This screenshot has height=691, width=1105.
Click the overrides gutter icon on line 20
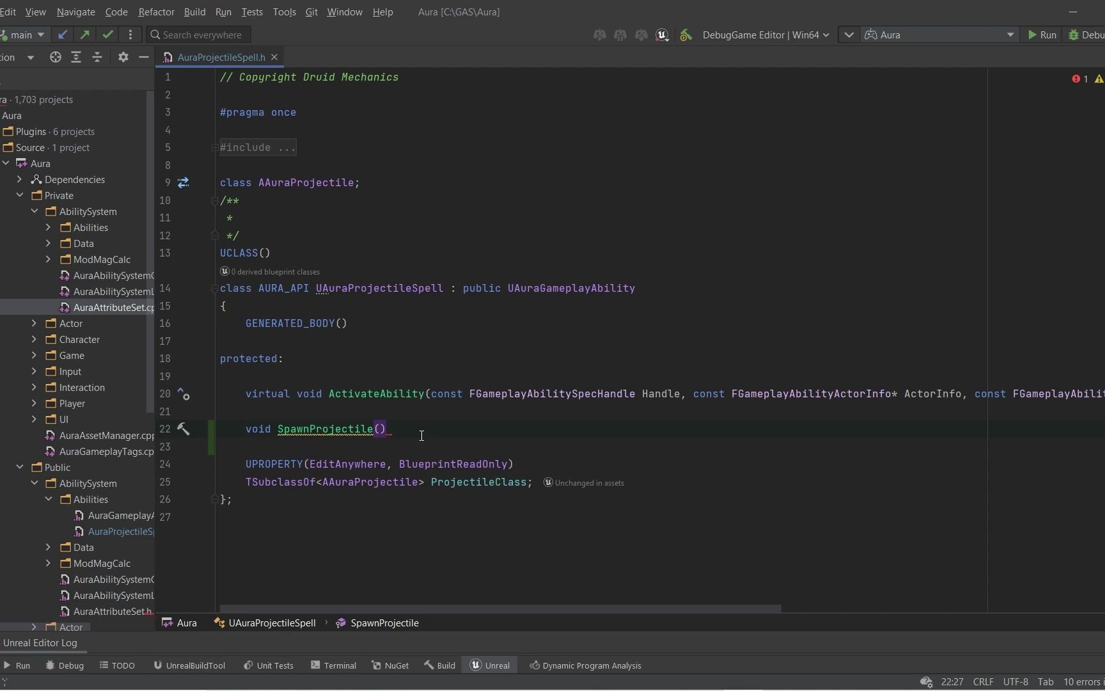pos(184,394)
